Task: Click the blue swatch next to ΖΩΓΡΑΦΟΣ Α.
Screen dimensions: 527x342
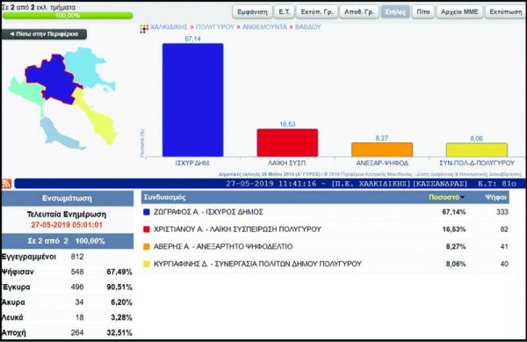Action: 146,212
